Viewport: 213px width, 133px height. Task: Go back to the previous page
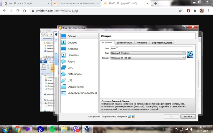tap(4, 11)
